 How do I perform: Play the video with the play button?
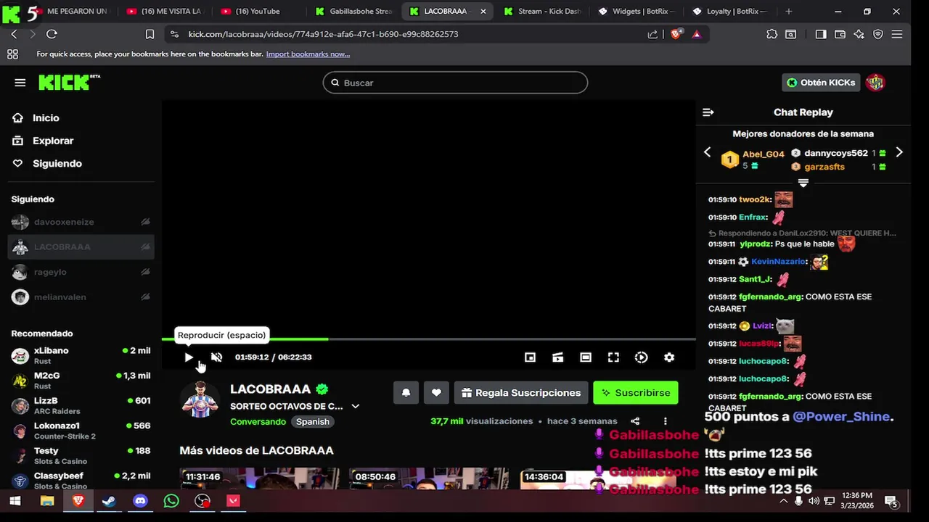point(189,357)
